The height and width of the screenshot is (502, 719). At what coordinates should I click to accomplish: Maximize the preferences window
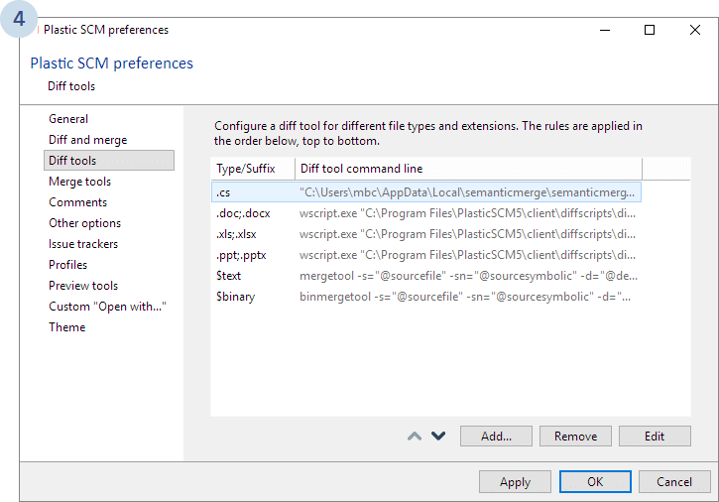pyautogui.click(x=650, y=30)
